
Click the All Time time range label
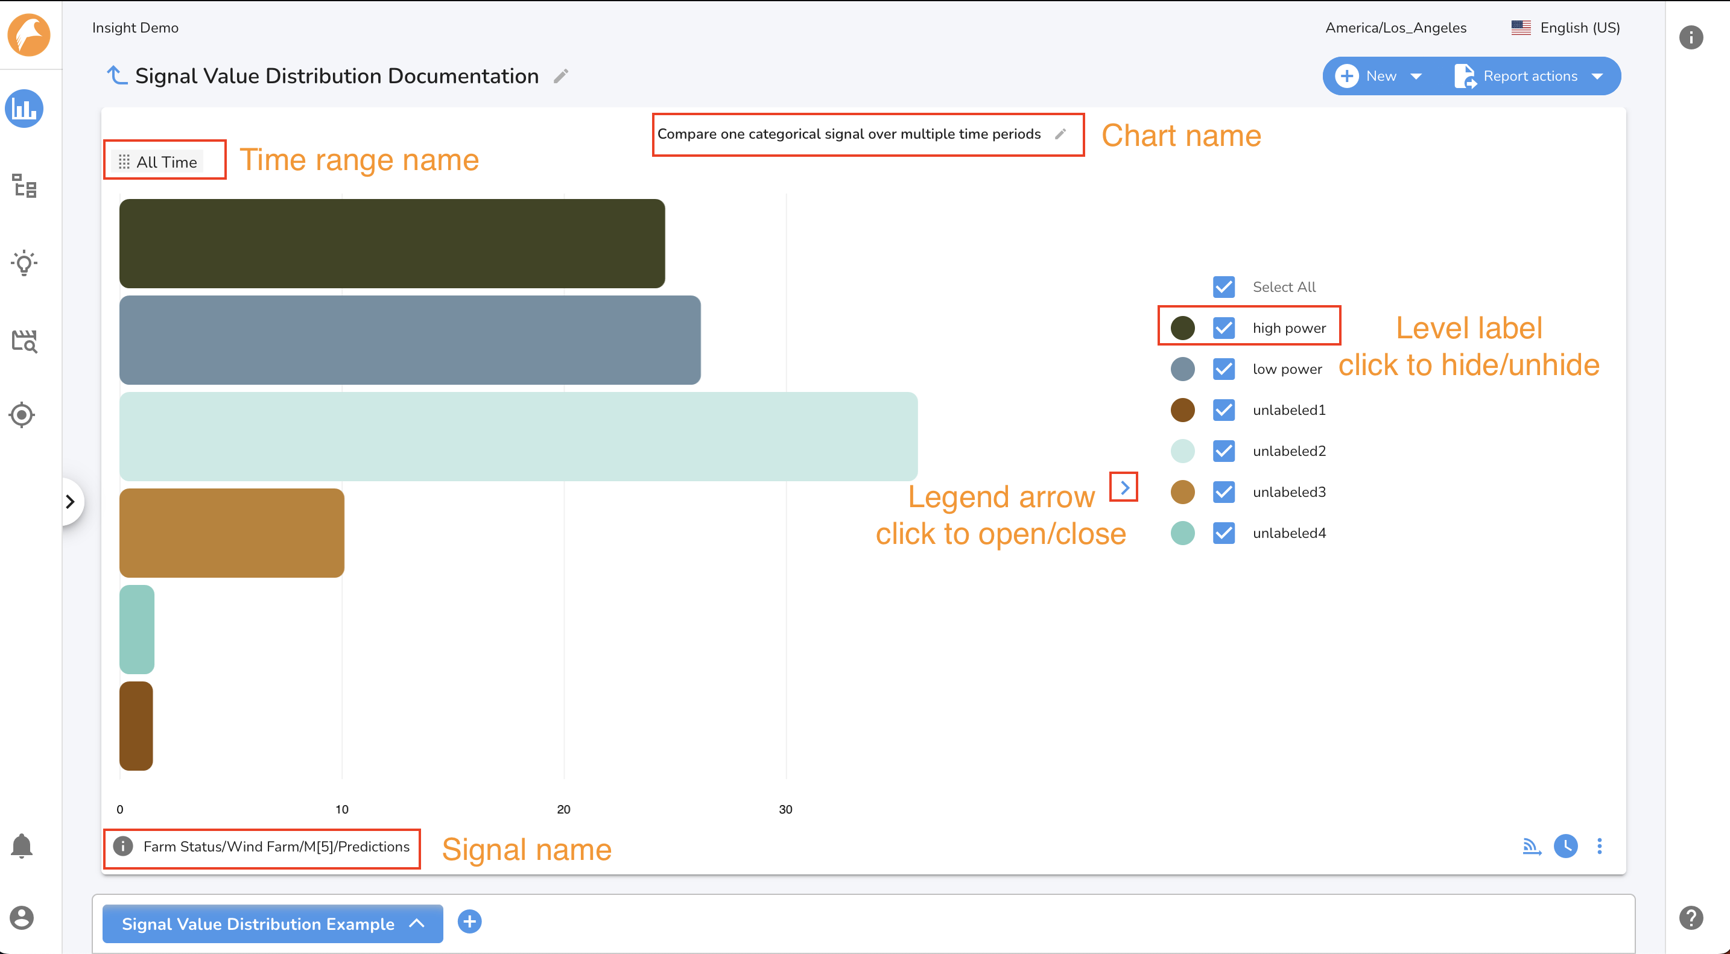tap(166, 162)
